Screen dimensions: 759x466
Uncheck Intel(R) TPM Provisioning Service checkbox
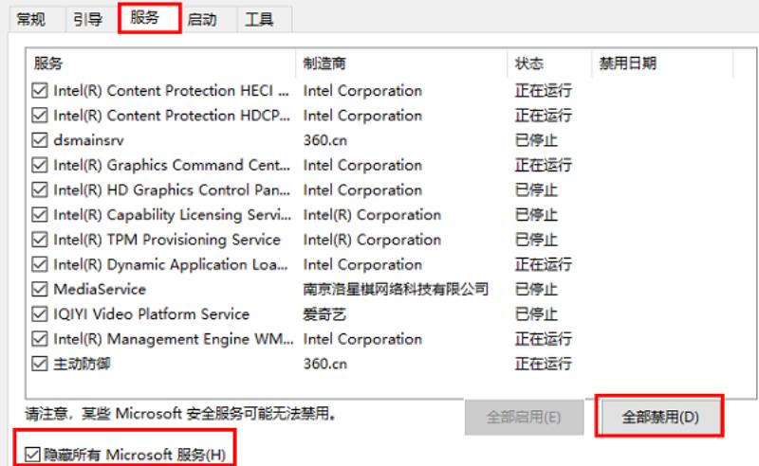click(x=39, y=240)
